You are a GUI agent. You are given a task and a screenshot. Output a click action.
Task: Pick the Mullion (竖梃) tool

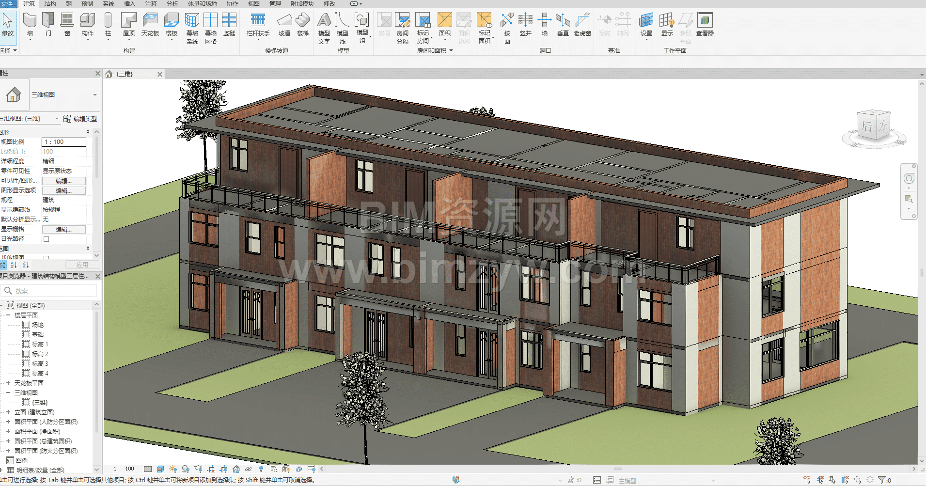(229, 25)
